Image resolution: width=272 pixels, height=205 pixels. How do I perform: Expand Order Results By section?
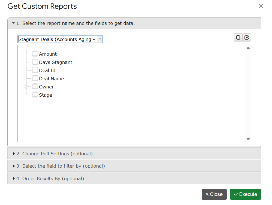click(x=50, y=179)
